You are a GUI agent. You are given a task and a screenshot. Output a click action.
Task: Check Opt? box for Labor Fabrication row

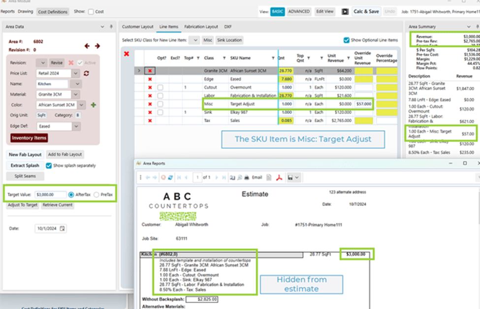[160, 96]
